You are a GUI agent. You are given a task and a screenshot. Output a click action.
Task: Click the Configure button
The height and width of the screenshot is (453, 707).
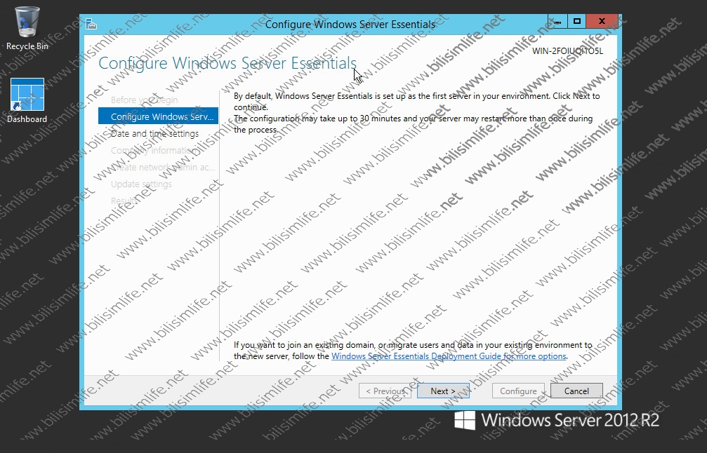519,391
